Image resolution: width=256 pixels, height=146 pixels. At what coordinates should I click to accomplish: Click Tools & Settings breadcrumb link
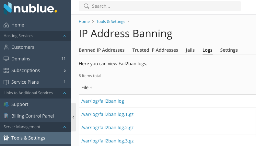point(111,22)
